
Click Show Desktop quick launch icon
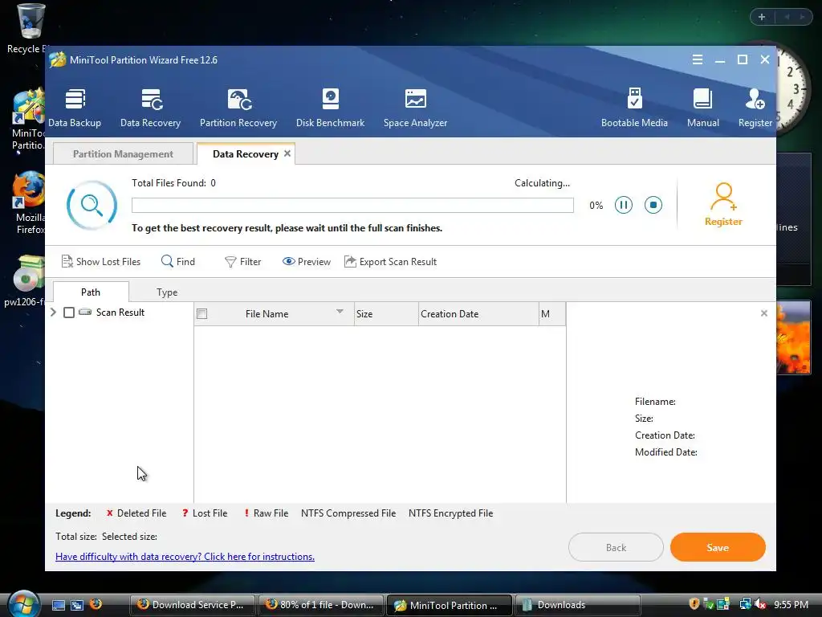tap(58, 605)
